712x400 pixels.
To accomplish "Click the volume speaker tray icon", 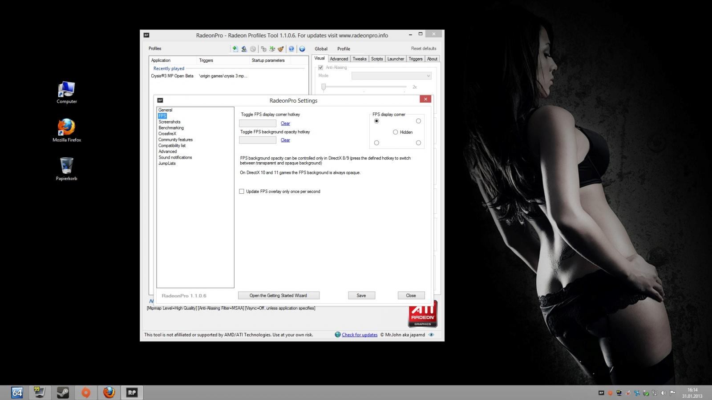I will point(663,393).
